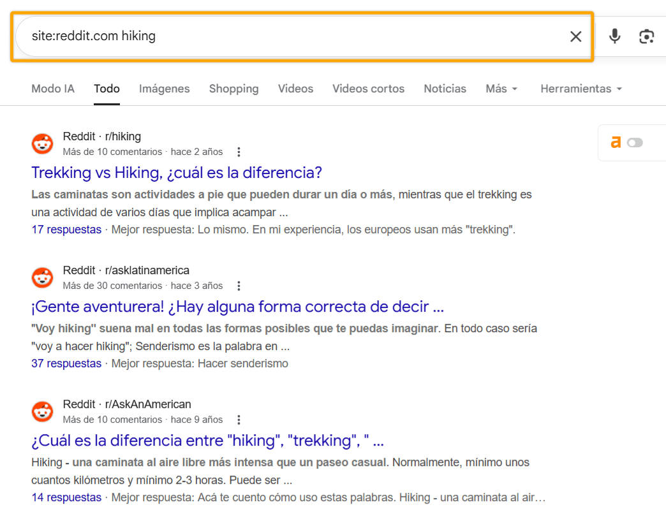This screenshot has height=512, width=666.
Task: Click 'hace 9 años' date text
Action: pyautogui.click(x=196, y=420)
